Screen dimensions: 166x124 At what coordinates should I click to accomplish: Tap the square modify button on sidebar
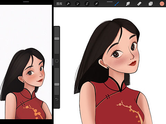pyautogui.click(x=57, y=61)
